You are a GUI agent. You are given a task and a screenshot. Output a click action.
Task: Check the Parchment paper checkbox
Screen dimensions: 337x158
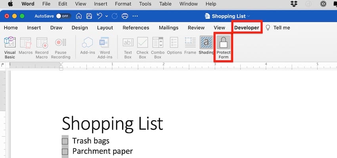65,152
